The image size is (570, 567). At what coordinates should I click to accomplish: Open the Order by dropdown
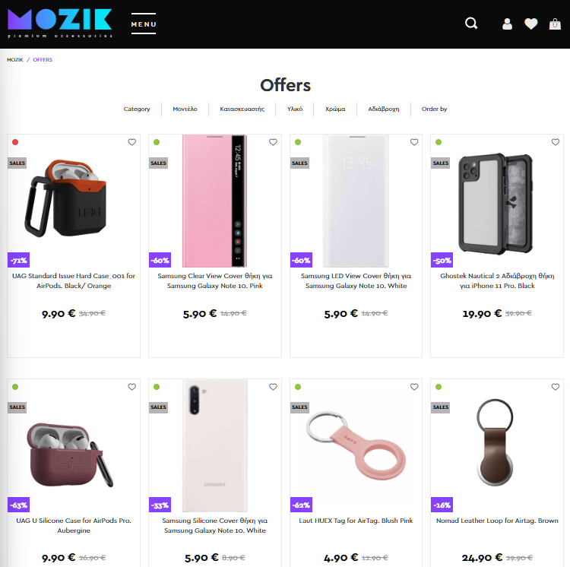[435, 109]
